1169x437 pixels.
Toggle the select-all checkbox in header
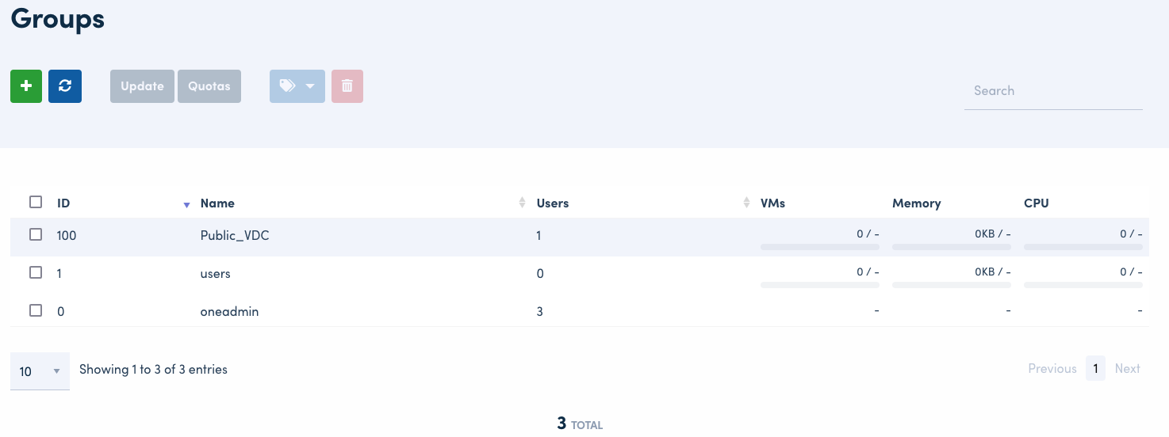(x=36, y=202)
